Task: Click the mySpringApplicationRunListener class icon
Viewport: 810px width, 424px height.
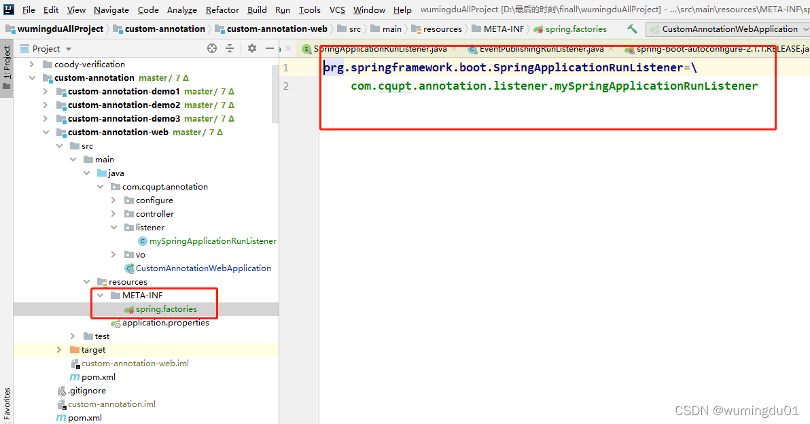Action: (x=143, y=241)
